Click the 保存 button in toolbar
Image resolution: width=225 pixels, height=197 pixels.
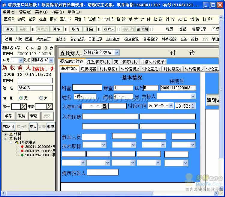pos(56,29)
